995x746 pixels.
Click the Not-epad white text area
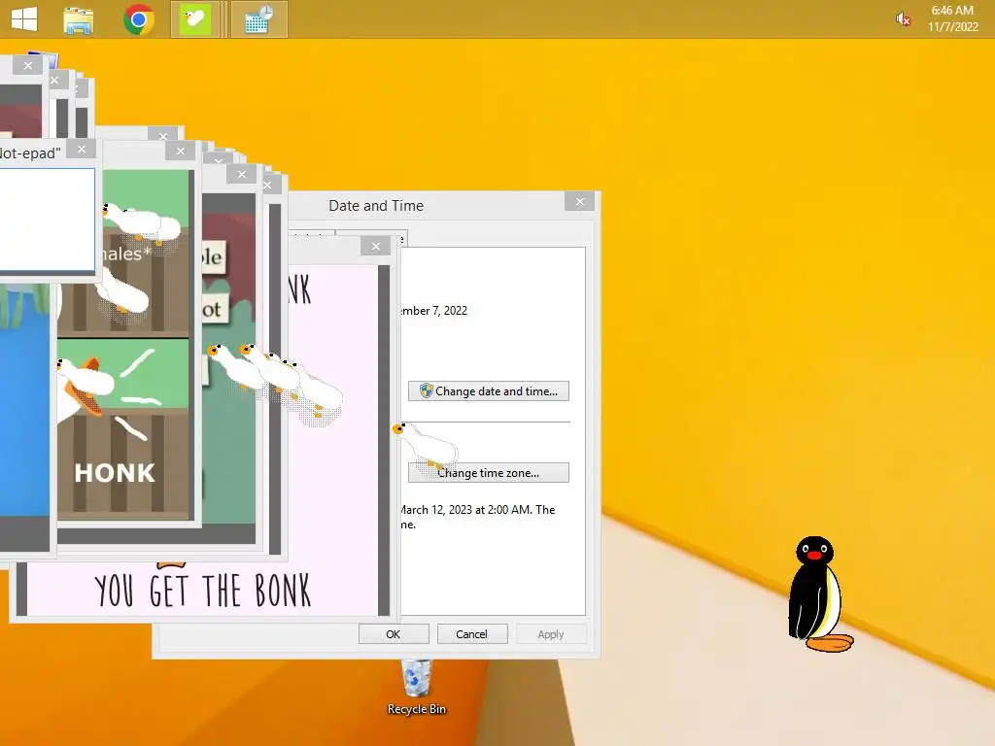tap(47, 220)
